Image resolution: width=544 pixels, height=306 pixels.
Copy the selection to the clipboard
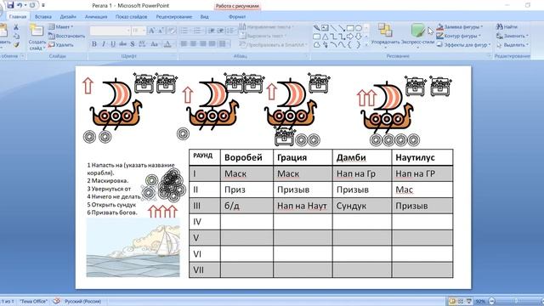(16, 36)
